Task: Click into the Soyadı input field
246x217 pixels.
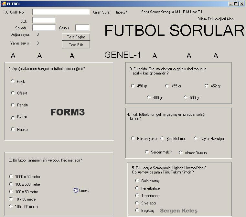Action: 44,28
